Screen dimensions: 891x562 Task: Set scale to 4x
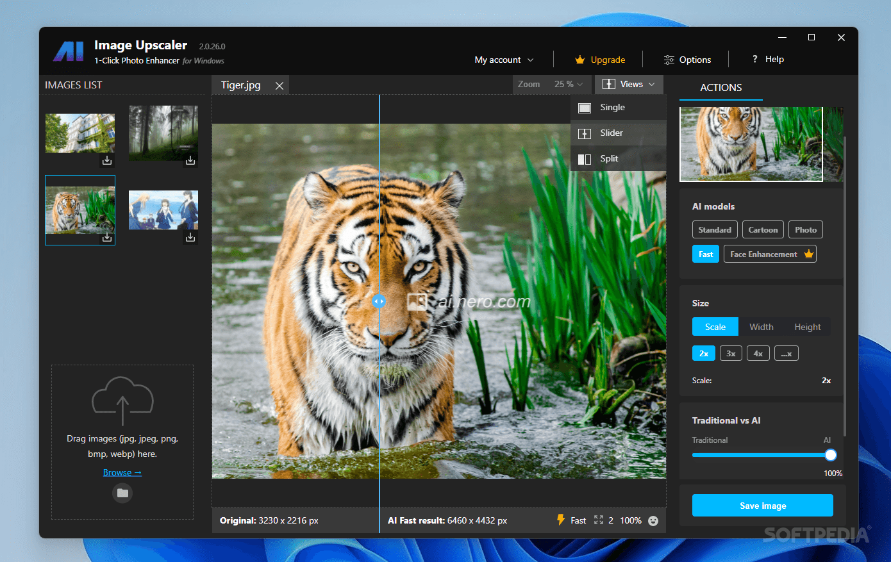click(x=758, y=353)
